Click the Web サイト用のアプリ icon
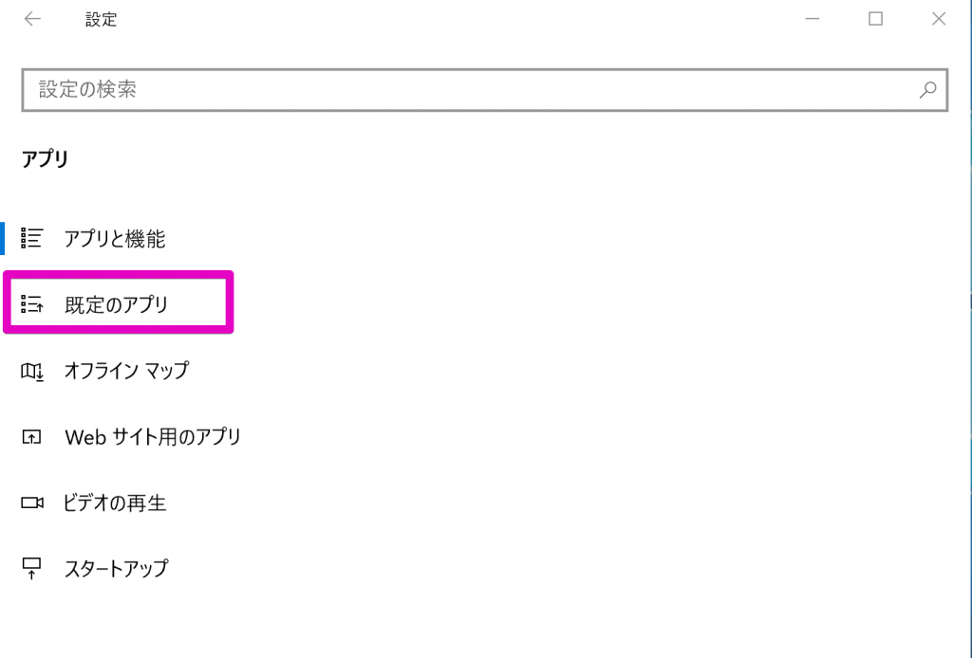This screenshot has width=972, height=658. [x=31, y=437]
